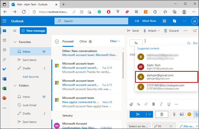Click the New message button
This screenshot has height=129, width=199.
33,31
